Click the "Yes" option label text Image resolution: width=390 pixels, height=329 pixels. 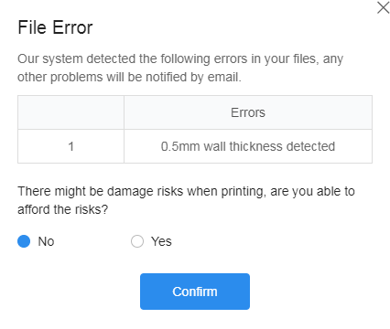pos(161,241)
